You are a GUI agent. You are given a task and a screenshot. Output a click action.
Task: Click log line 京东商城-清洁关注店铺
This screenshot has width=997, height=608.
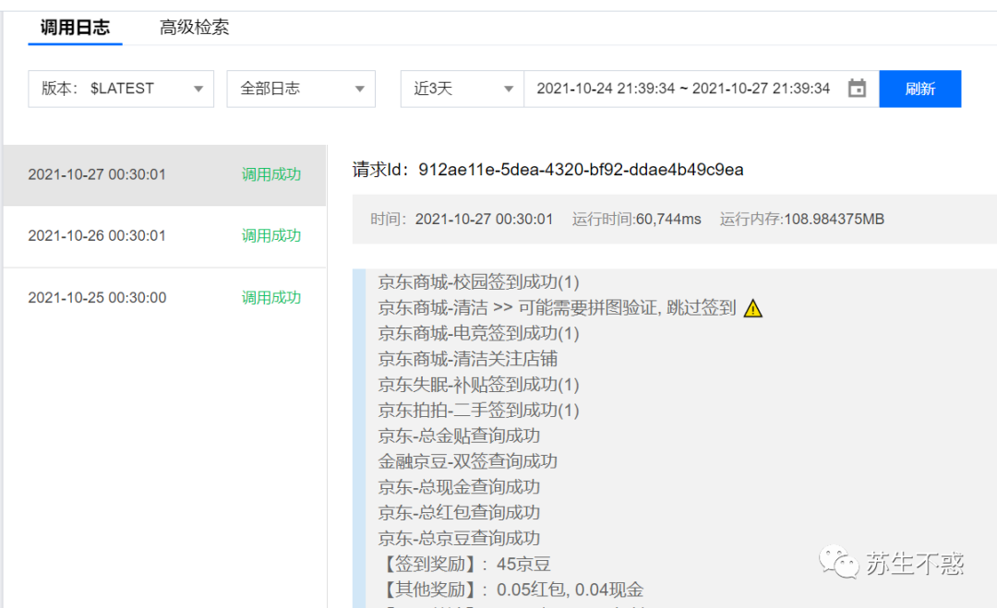click(x=467, y=359)
